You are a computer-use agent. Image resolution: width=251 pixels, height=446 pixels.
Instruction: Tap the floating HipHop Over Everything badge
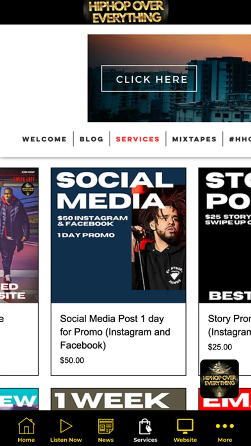(219, 379)
